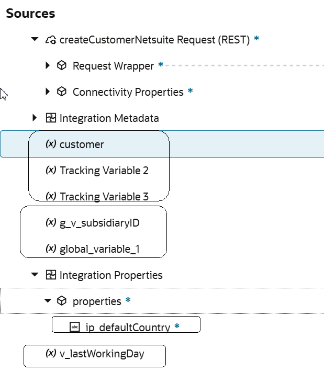Click the (x) icon beside g_v_subsidiaryID
Viewport: 324px width, 383px height.
51,223
